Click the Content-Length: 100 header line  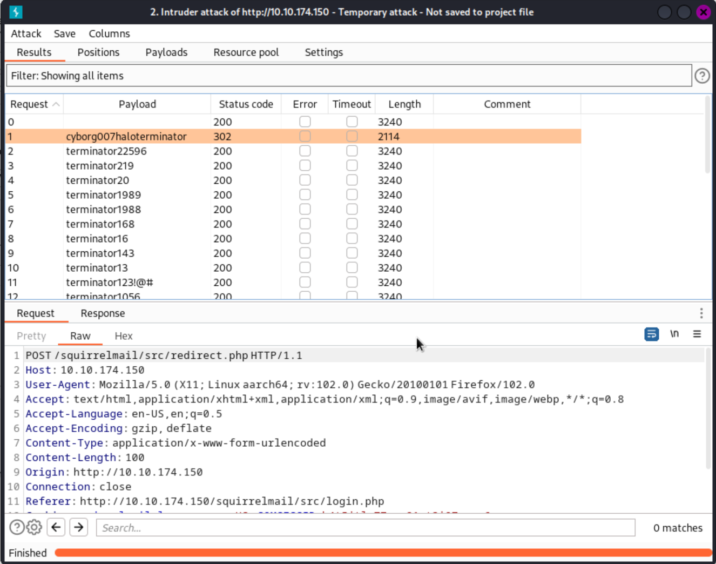click(85, 458)
